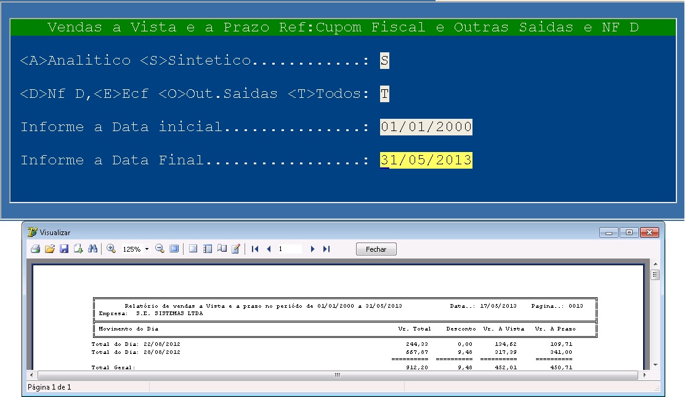This screenshot has height=397, width=685.
Task: Advance to the next page
Action: (313, 249)
